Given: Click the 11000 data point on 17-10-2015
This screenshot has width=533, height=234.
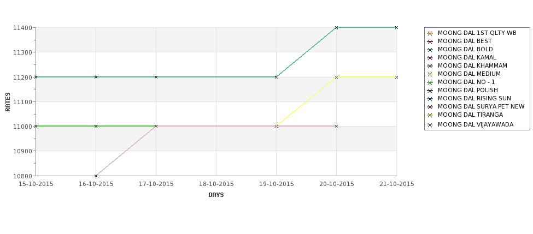Looking at the screenshot, I should click(x=156, y=126).
